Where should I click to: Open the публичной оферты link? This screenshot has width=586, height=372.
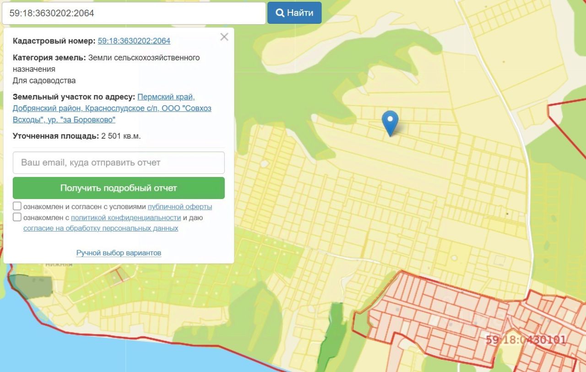180,206
